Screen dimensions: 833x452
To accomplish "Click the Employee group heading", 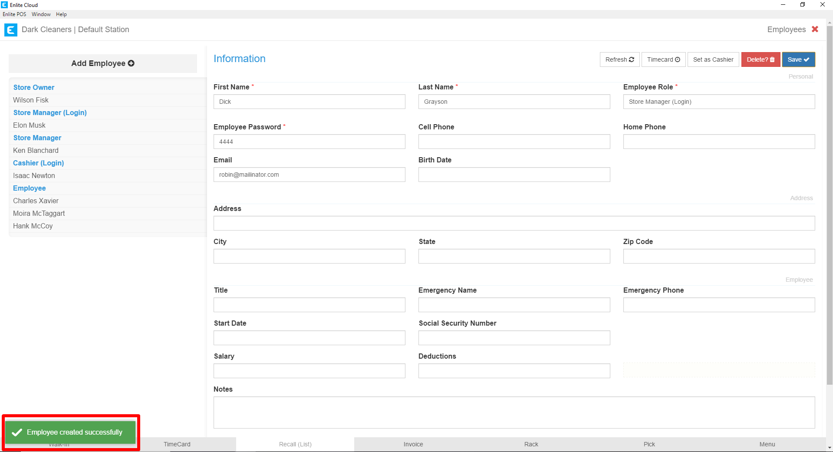I will point(30,188).
